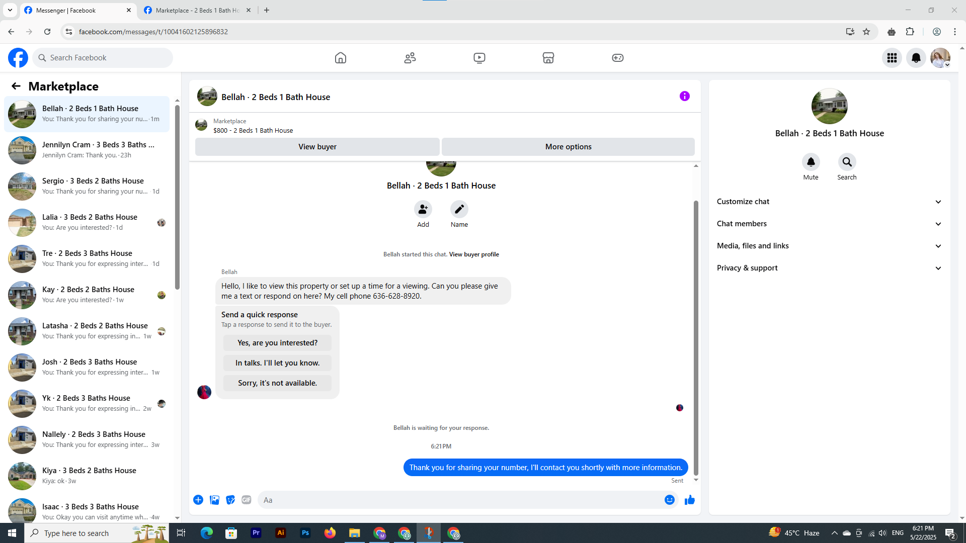Edit the chat name
Image resolution: width=966 pixels, height=543 pixels.
point(459,209)
